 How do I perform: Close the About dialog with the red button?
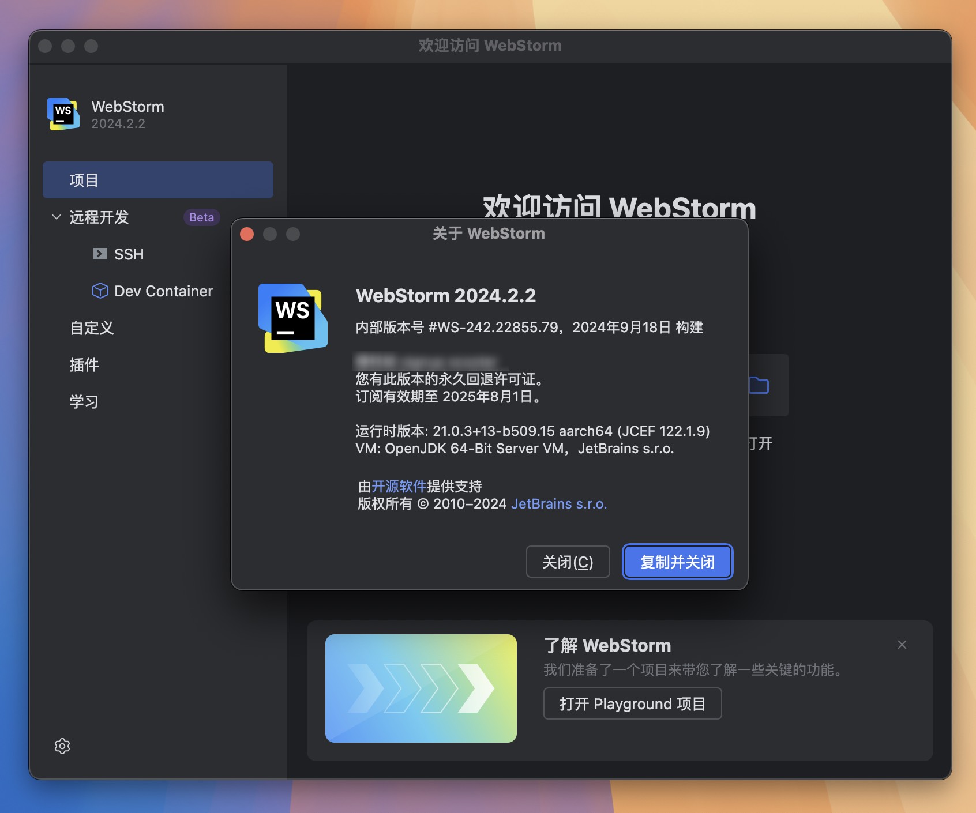pos(247,234)
